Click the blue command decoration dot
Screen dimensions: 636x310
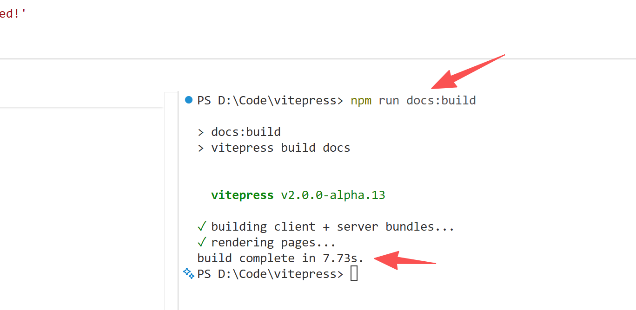188,100
